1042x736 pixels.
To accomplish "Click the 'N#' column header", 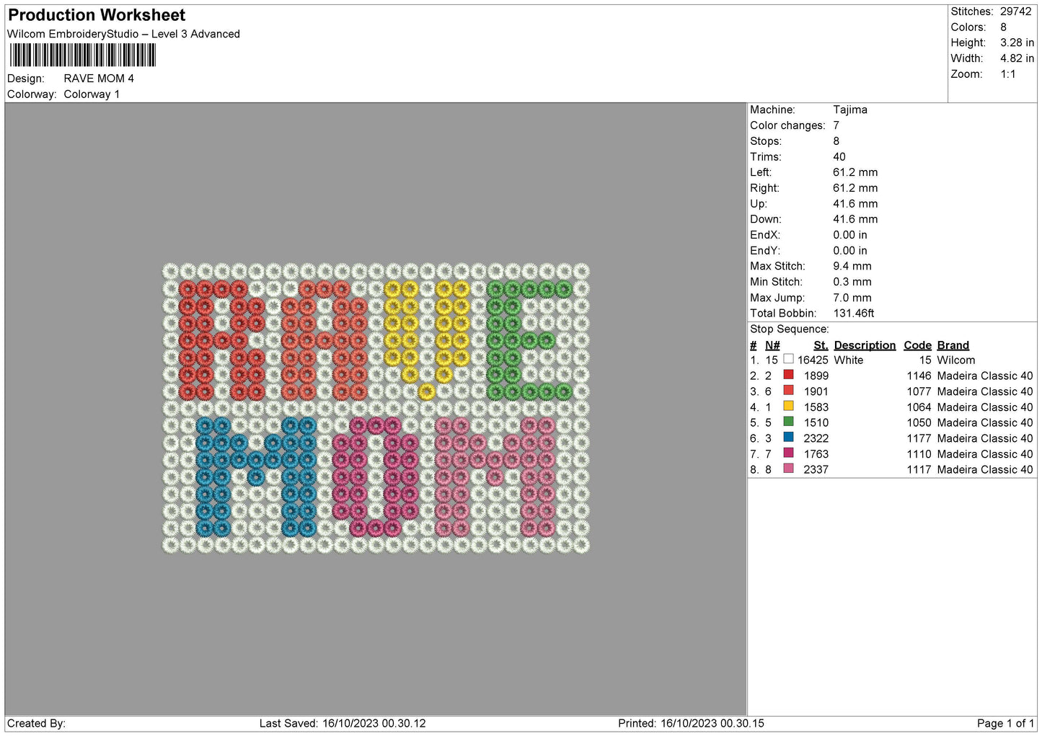I will click(772, 345).
